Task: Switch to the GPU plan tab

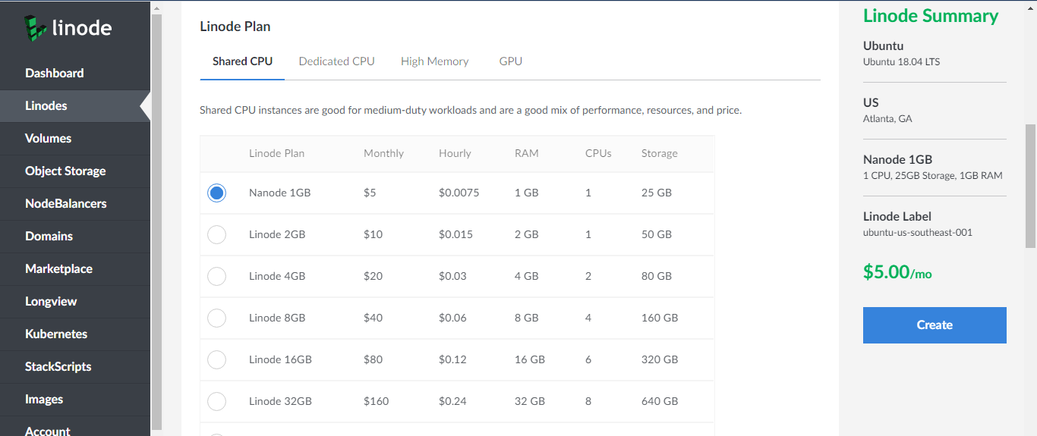Action: pyautogui.click(x=510, y=61)
